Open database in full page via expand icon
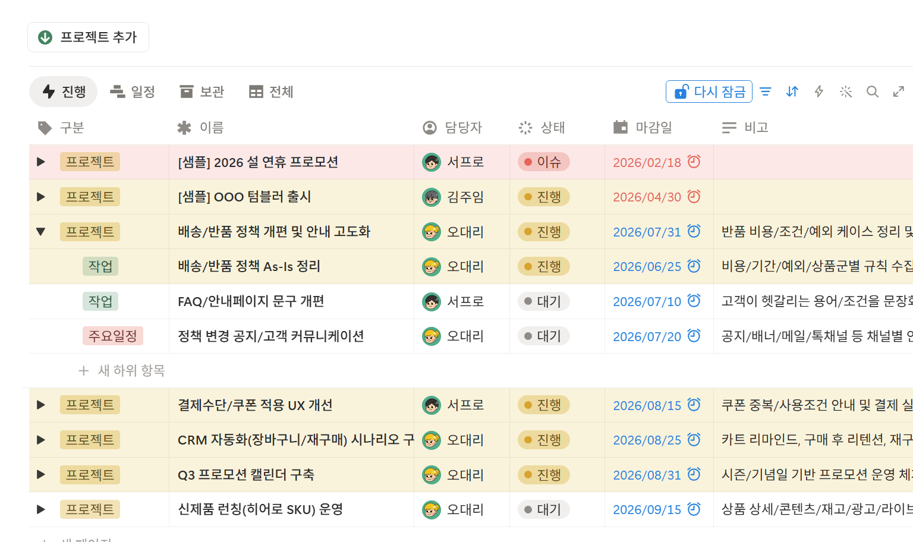 pyautogui.click(x=899, y=92)
